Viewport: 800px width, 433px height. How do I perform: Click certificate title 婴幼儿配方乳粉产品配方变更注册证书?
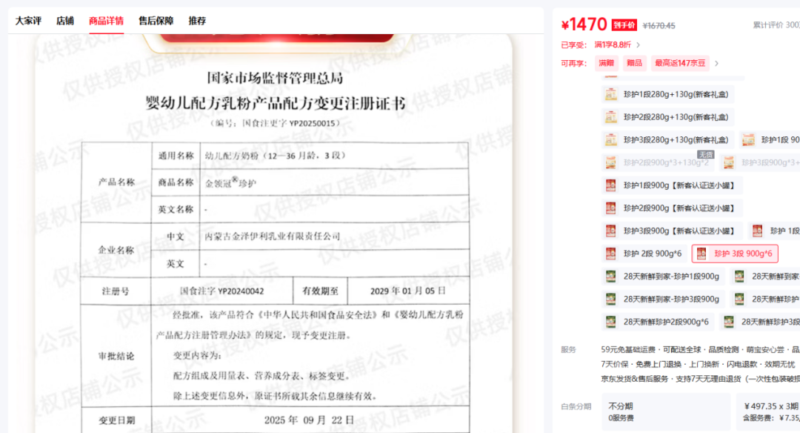(275, 103)
